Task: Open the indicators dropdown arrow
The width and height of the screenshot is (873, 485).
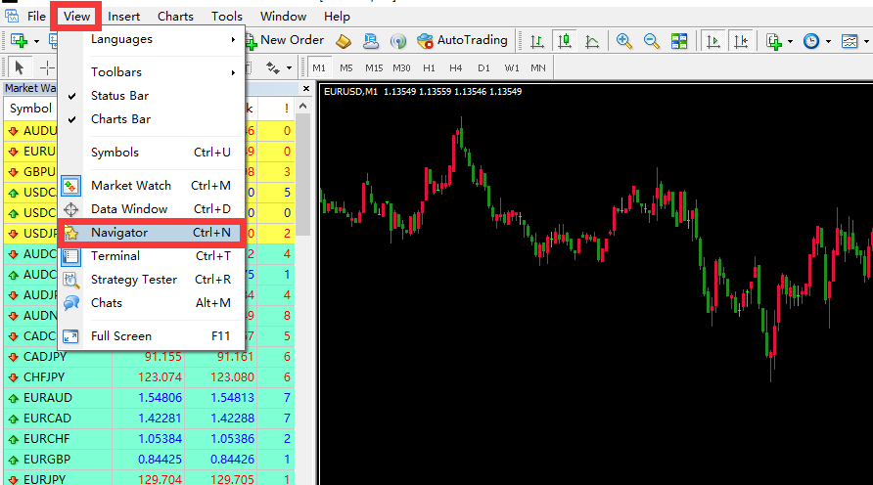Action: click(x=790, y=41)
